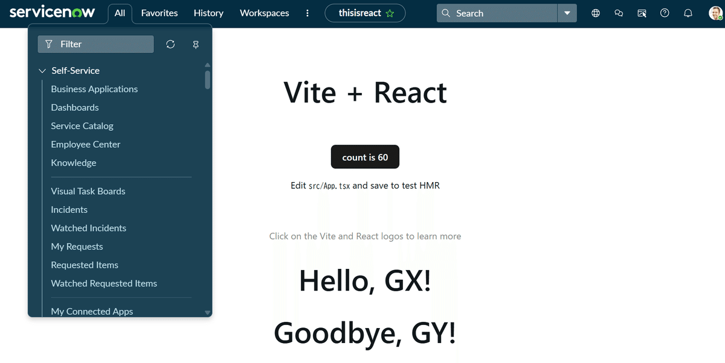Click the count is 60 button

pyautogui.click(x=365, y=157)
